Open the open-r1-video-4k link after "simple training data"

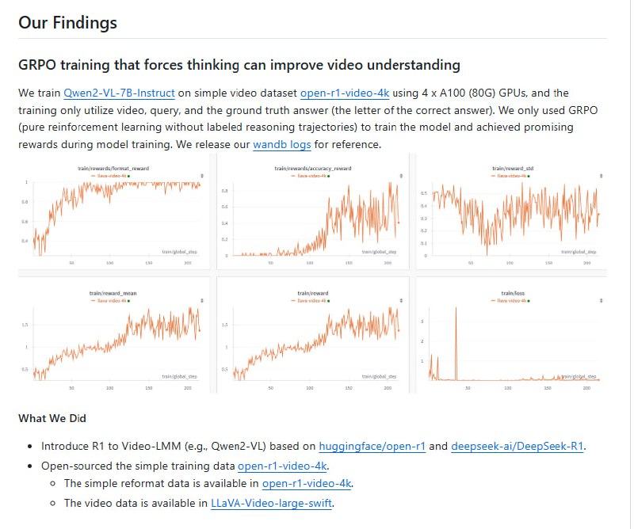(x=283, y=465)
